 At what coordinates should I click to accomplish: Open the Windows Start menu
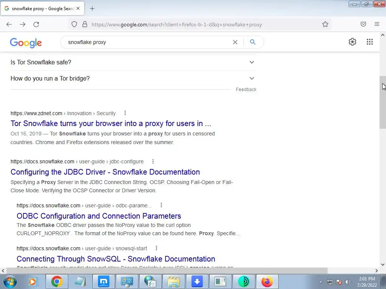click(9, 281)
